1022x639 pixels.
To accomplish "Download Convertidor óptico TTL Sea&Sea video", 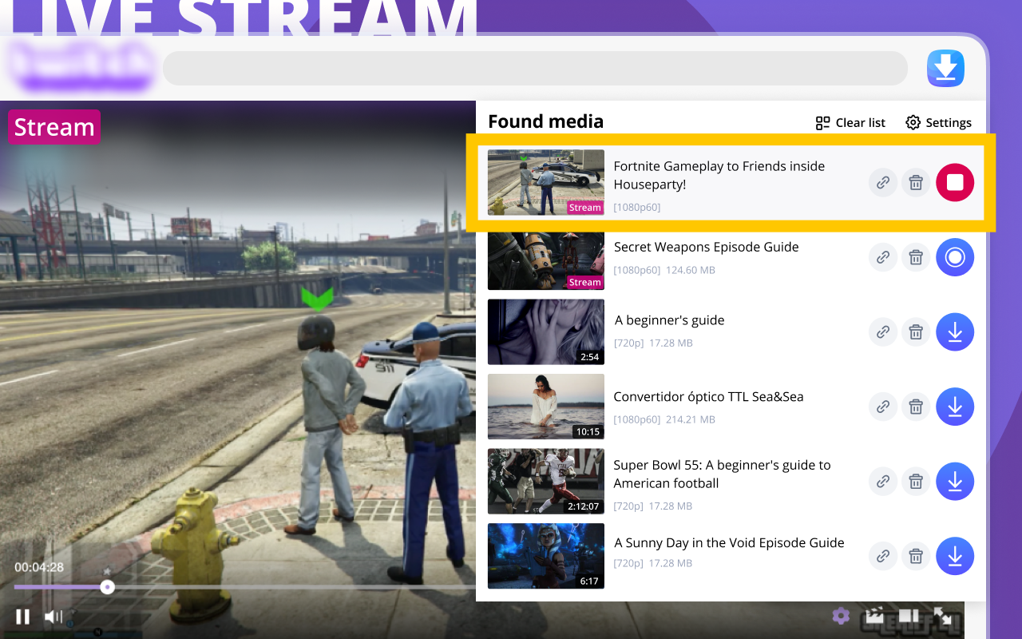I will coord(955,407).
